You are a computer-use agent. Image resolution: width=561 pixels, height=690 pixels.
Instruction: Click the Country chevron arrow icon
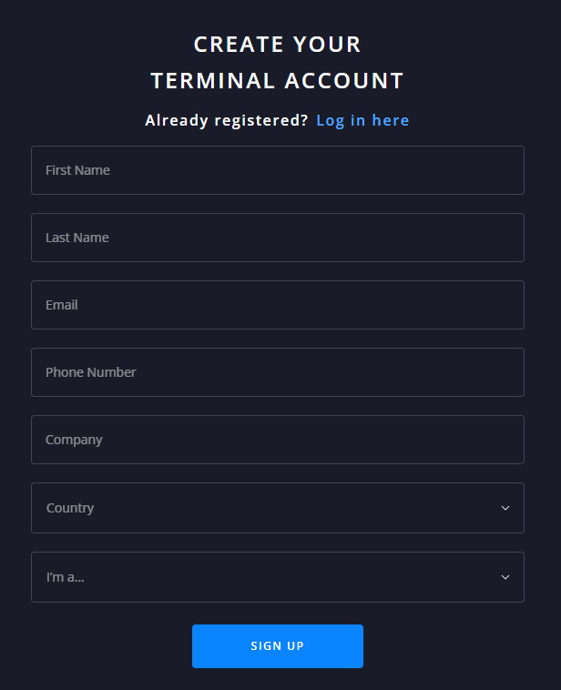point(505,508)
